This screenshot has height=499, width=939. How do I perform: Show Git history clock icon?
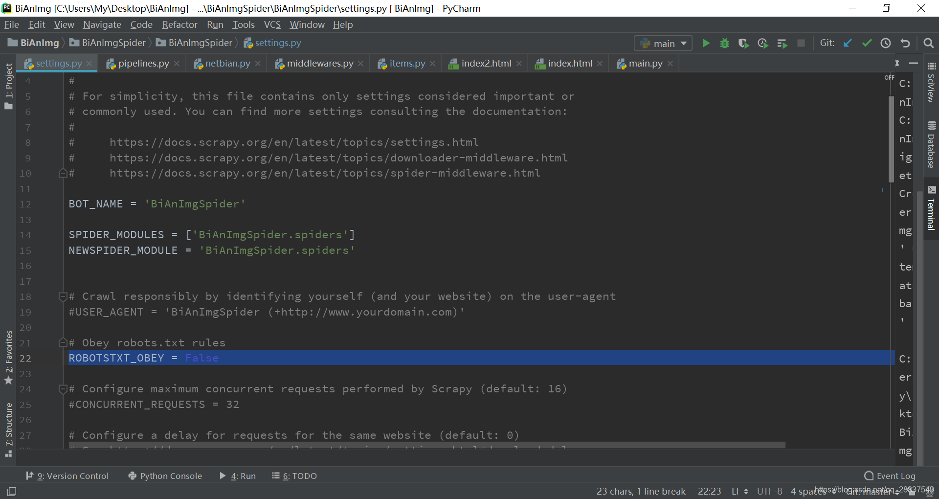click(886, 44)
